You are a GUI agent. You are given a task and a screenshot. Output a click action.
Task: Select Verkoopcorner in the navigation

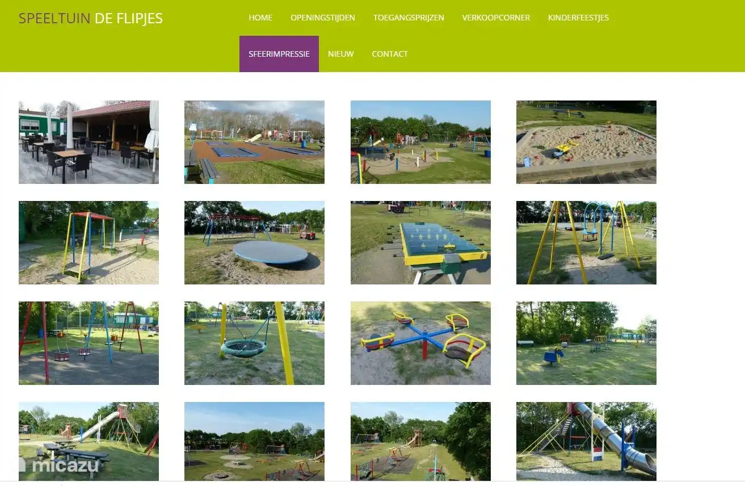point(496,18)
